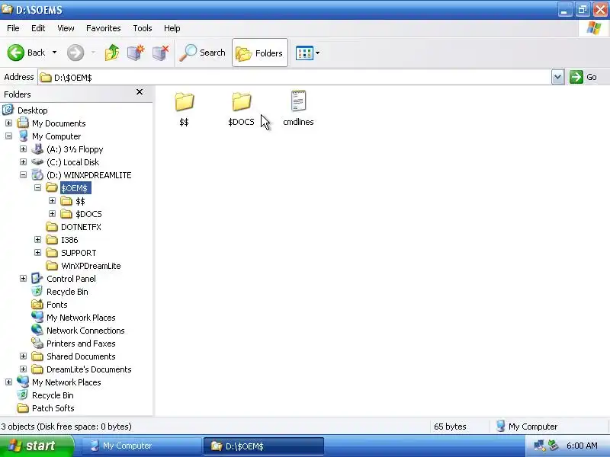The width and height of the screenshot is (610, 457).
Task: Select (D:) WINXPDREAMLITE drive in tree
Action: pyautogui.click(x=88, y=175)
